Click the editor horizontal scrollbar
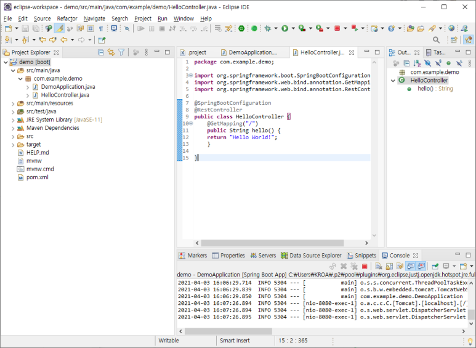This screenshot has height=348, width=476. point(272,243)
